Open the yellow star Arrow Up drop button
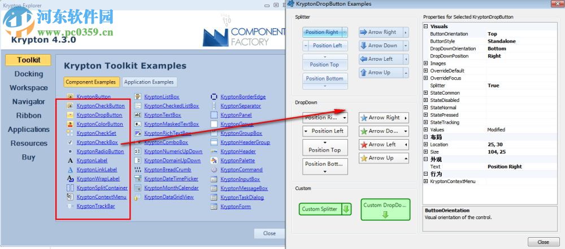 pos(384,158)
